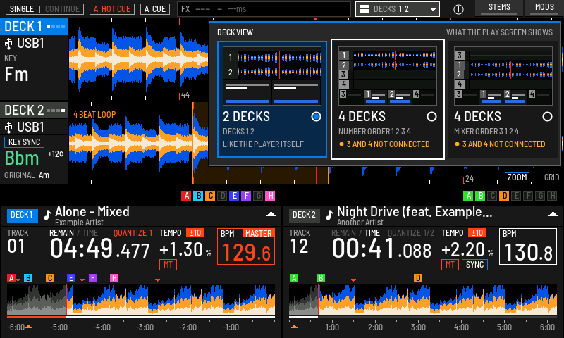Select 4 Decks mixer order thumbnail
The height and width of the screenshot is (338, 564).
pos(503,76)
